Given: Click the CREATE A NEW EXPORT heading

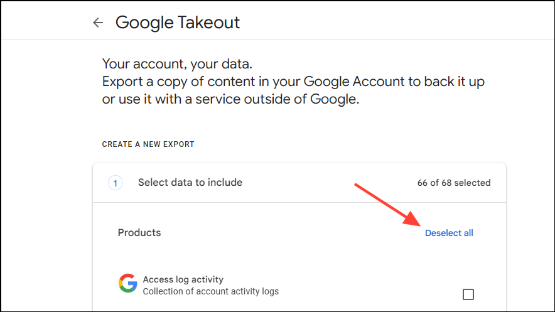Looking at the screenshot, I should 148,144.
